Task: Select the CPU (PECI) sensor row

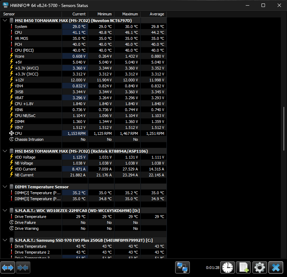Action: (87, 50)
